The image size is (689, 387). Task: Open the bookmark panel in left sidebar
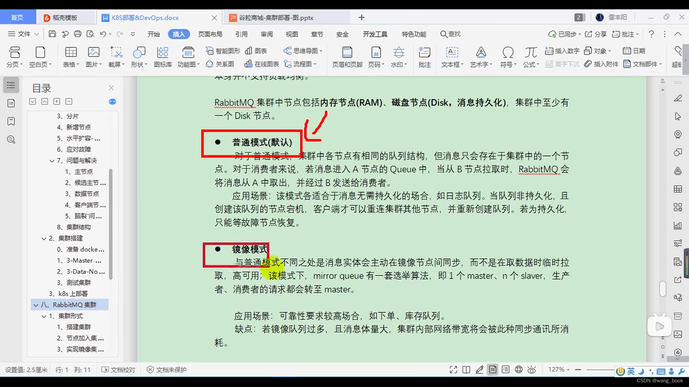(x=11, y=121)
